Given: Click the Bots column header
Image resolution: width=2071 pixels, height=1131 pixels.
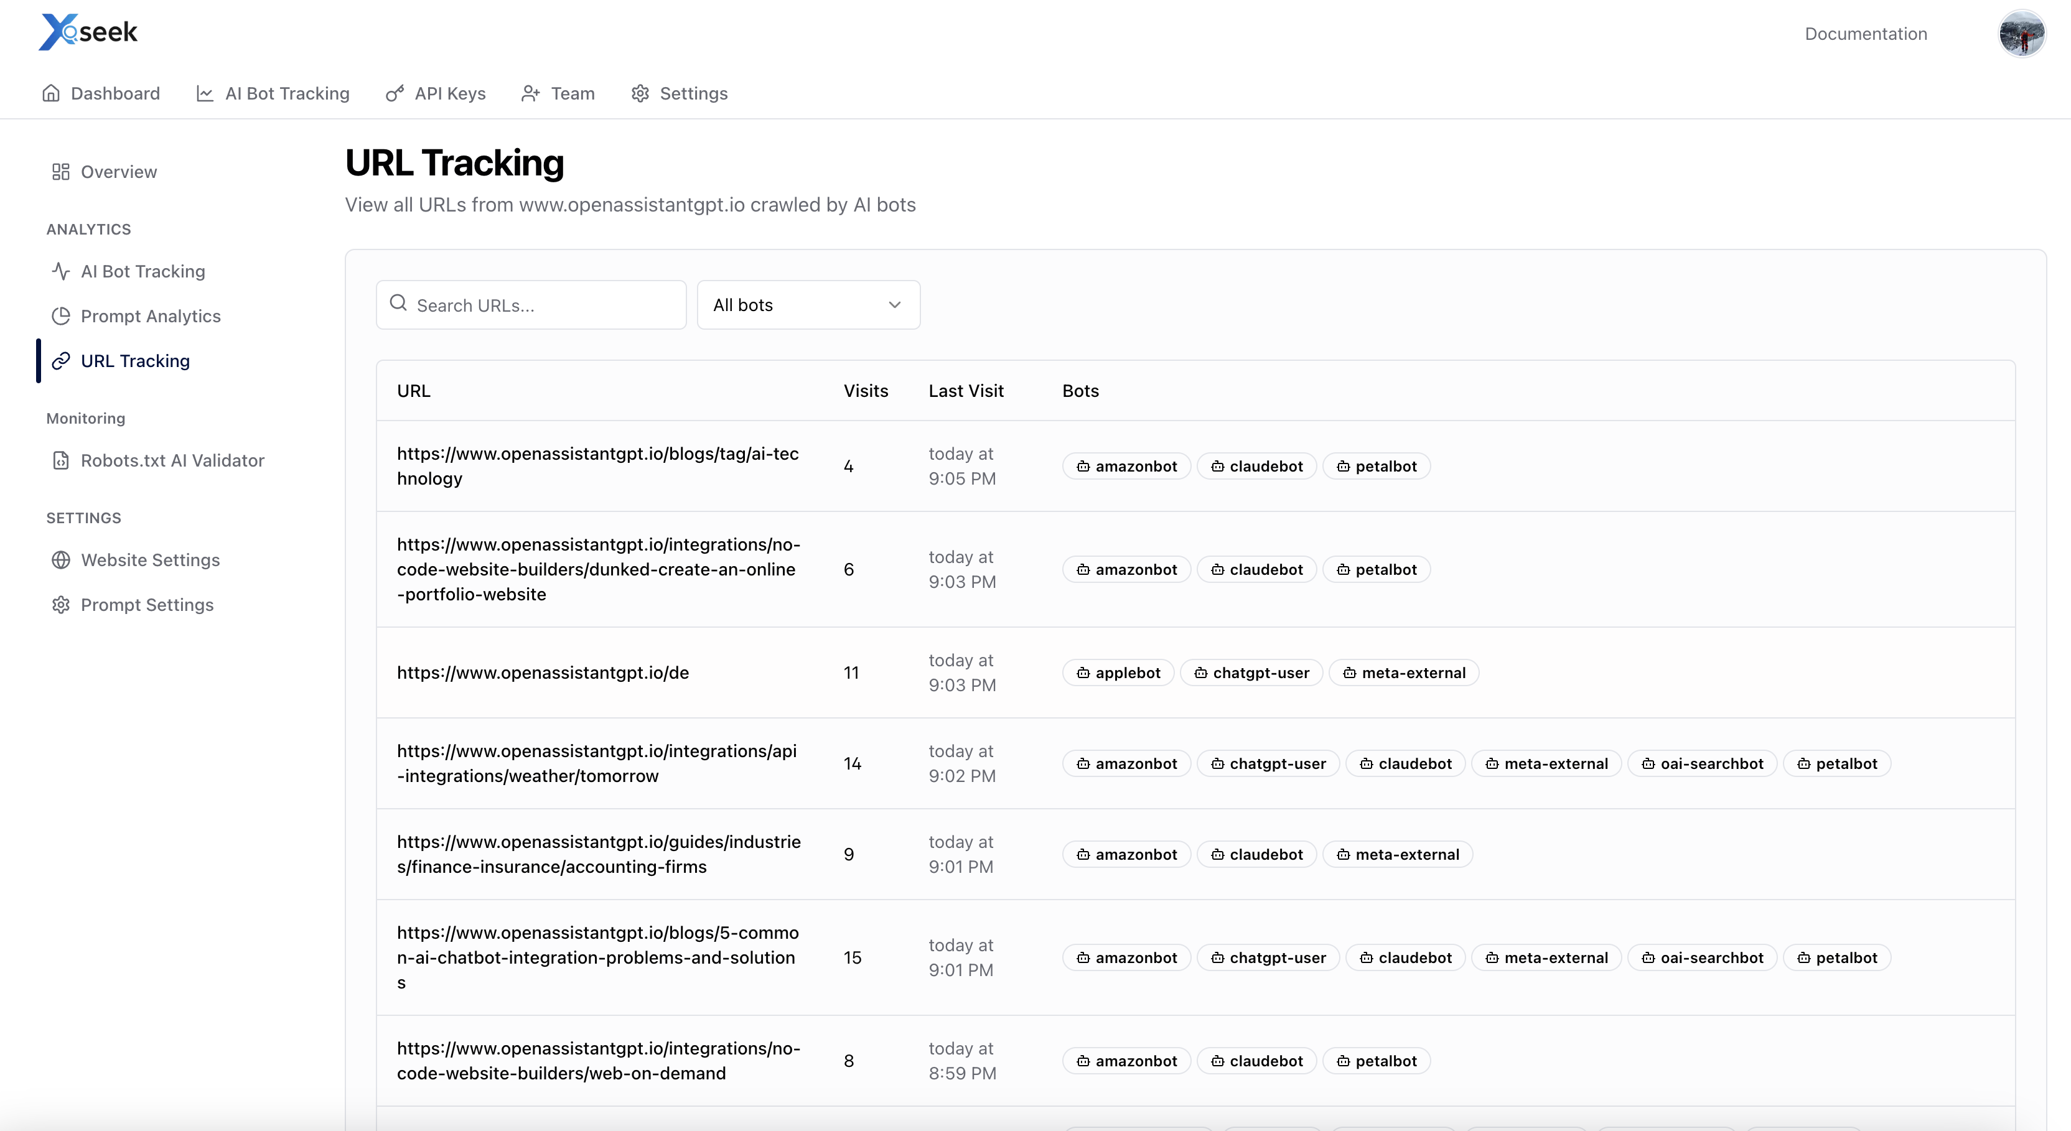Looking at the screenshot, I should tap(1080, 391).
